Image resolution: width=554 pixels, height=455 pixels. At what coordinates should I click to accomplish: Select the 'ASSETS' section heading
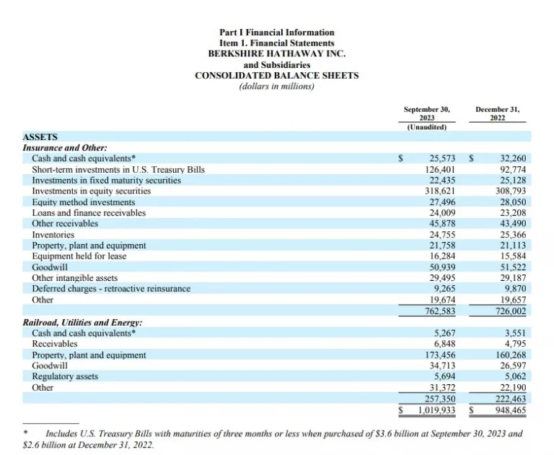(x=40, y=136)
